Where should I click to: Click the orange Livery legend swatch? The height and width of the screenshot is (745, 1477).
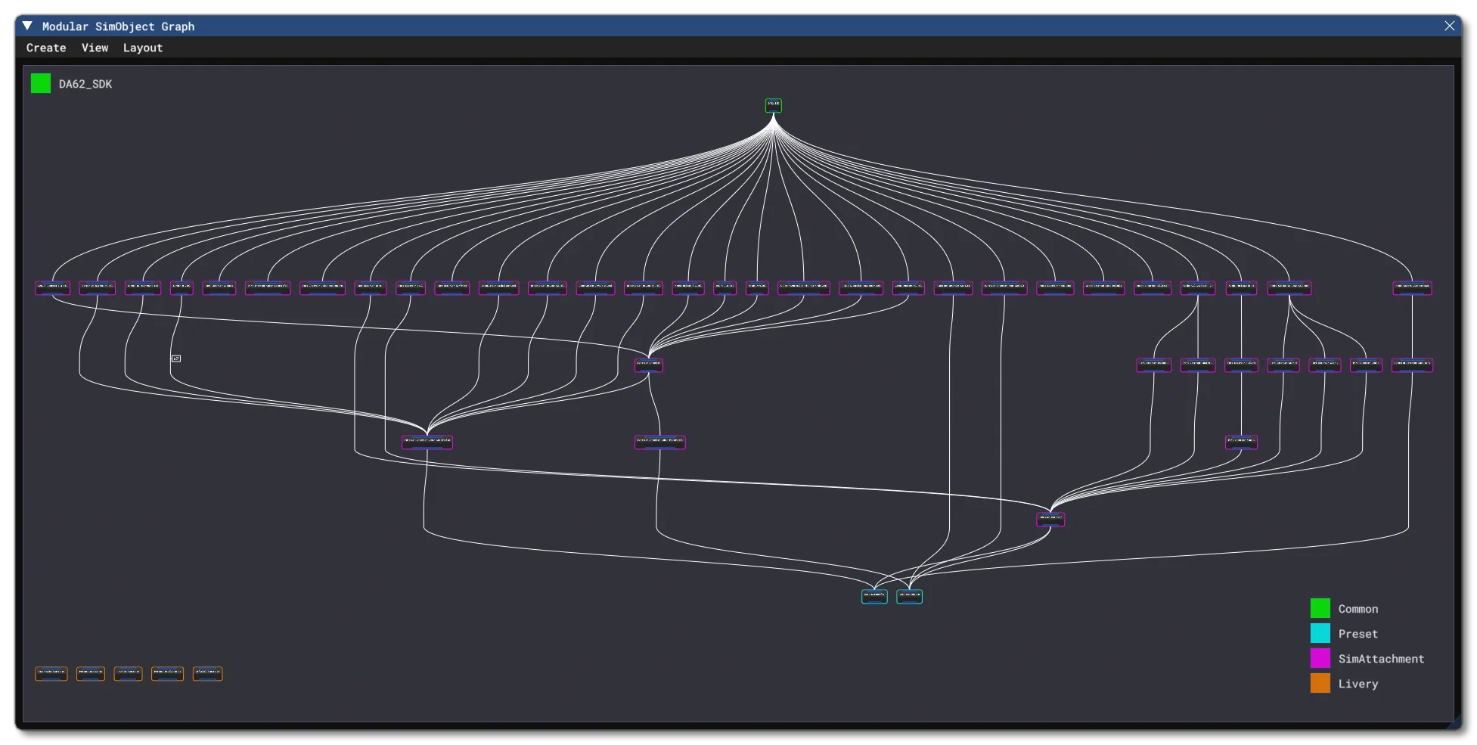[1320, 683]
